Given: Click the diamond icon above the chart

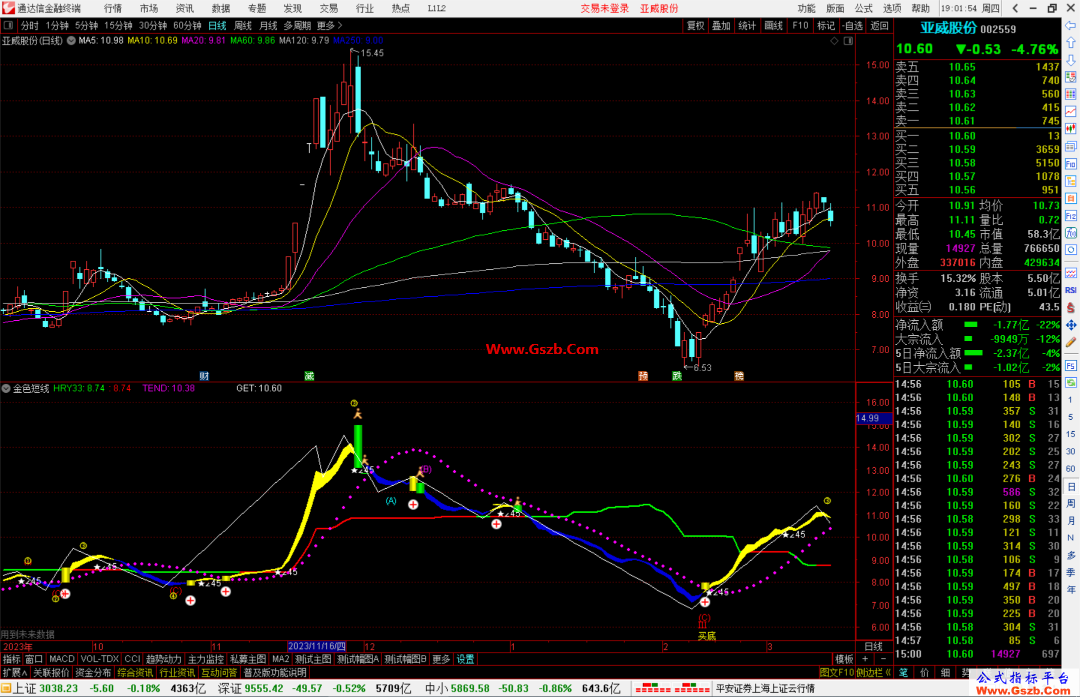Looking at the screenshot, I should tap(834, 41).
